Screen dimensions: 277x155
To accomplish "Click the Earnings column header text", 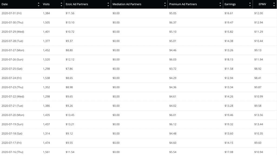I will (230, 4).
